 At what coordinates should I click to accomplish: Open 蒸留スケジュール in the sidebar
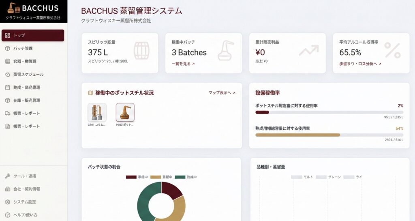[x=28, y=75]
